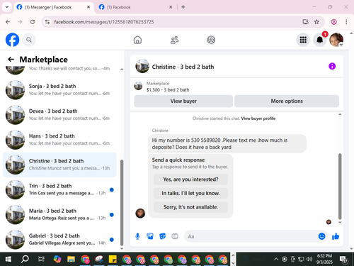Image resolution: width=354 pixels, height=266 pixels.
Task: Open Devea 3 bed 2 bath conversation
Action: click(59, 115)
